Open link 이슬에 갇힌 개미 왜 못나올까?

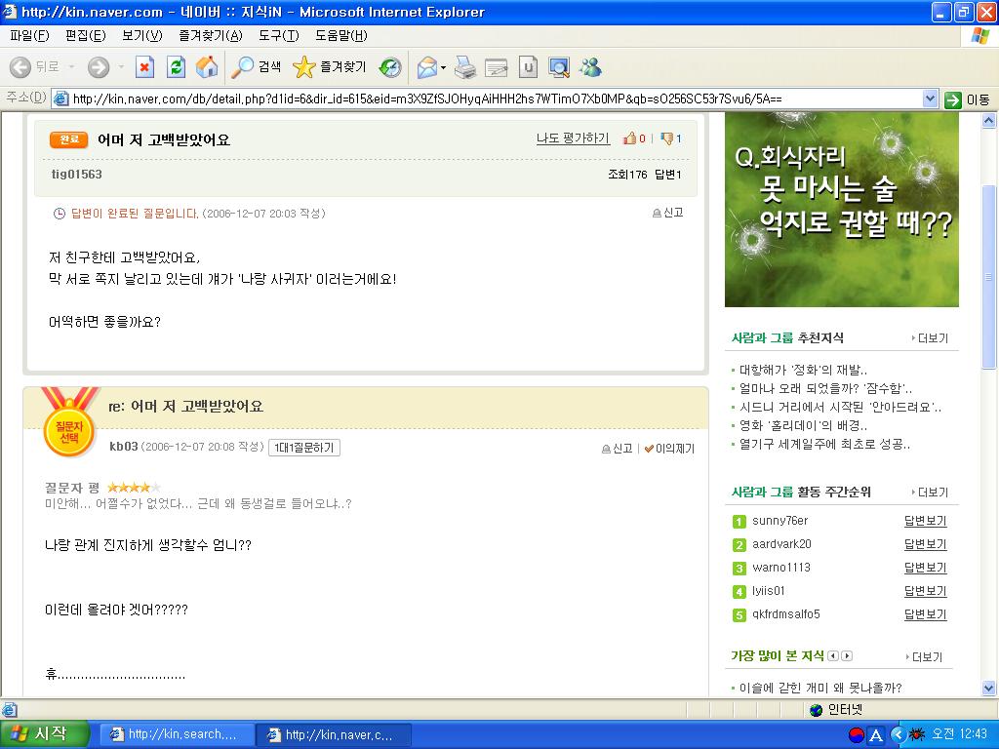pyautogui.click(x=820, y=688)
